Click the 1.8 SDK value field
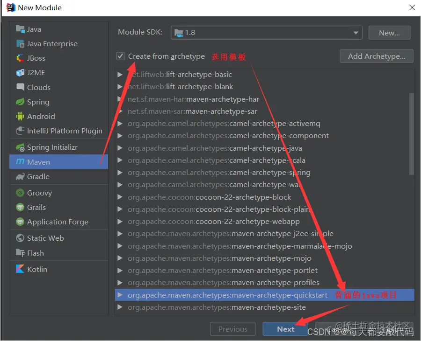The height and width of the screenshot is (341, 421). click(266, 33)
